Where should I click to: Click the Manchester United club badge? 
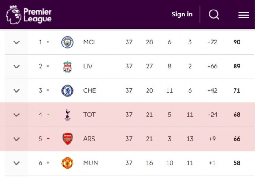click(67, 163)
